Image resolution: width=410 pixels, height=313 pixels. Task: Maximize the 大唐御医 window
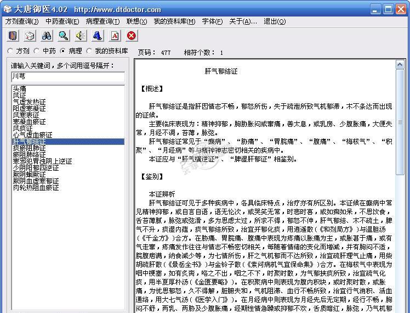click(388, 10)
